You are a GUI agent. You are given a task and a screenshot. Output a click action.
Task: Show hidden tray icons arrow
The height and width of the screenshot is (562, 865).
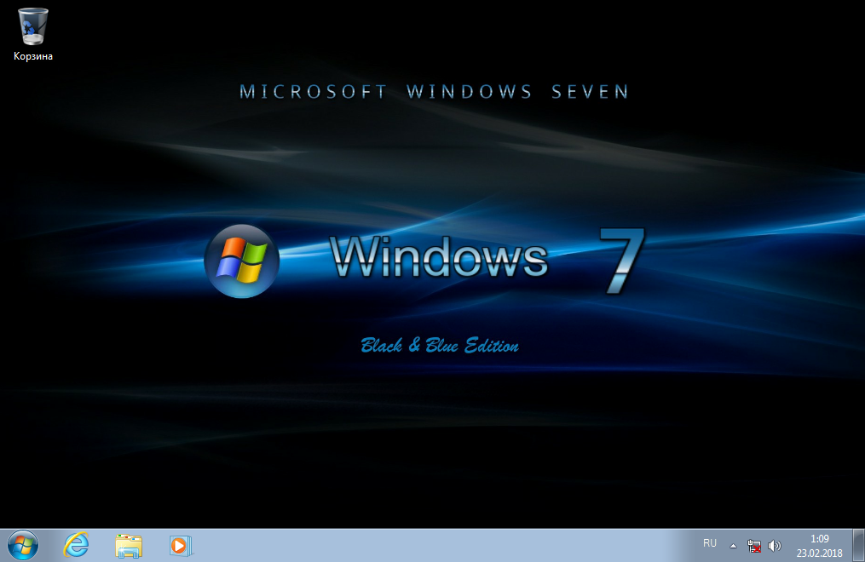tap(733, 546)
